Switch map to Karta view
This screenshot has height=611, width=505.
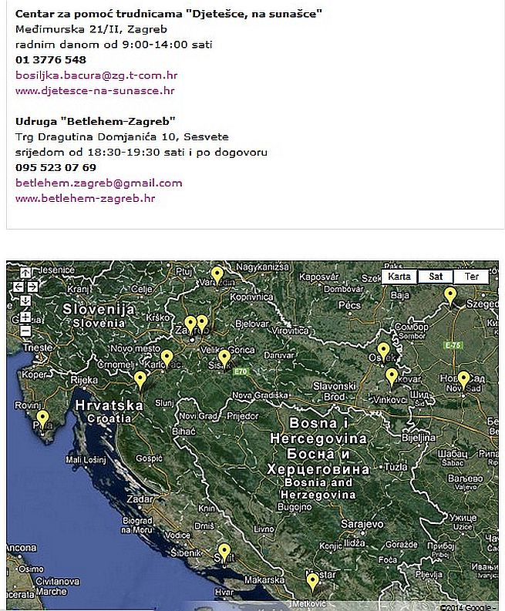(x=399, y=276)
